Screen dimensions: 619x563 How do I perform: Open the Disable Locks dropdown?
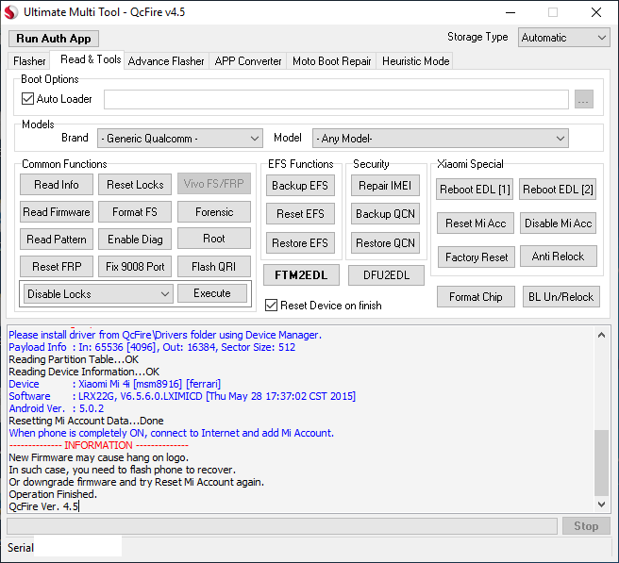[98, 294]
